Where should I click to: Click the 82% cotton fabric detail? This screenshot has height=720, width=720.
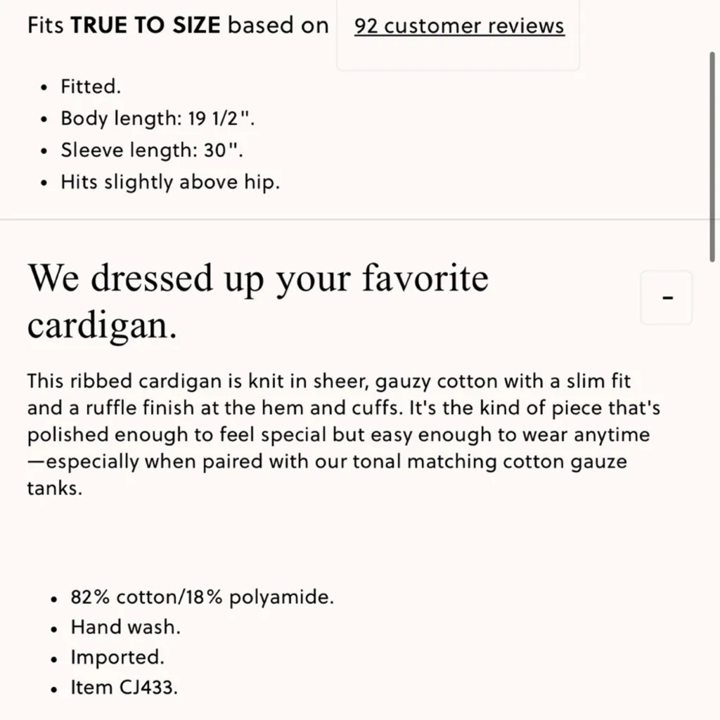pos(202,596)
